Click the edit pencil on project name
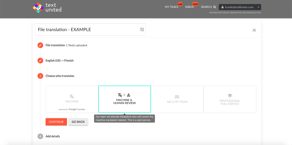Viewport: 292px width, 145px height. click(142, 29)
